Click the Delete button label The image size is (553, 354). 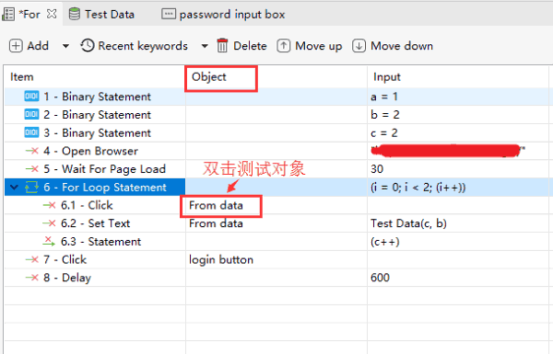click(250, 46)
